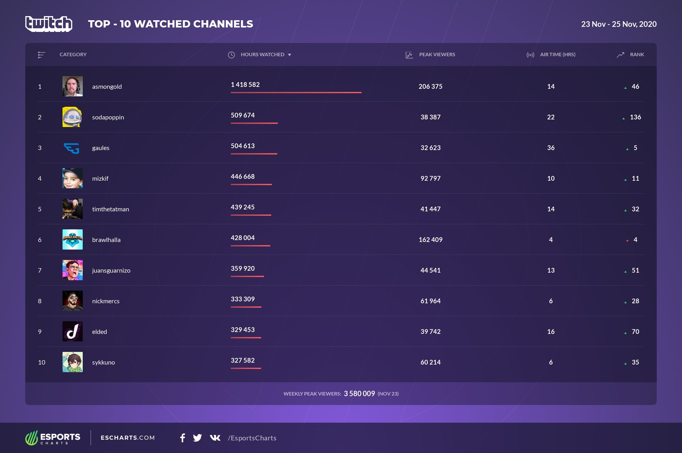Viewport: 682px width, 453px height.
Task: Click asmongold's green rank up arrow
Action: [625, 88]
